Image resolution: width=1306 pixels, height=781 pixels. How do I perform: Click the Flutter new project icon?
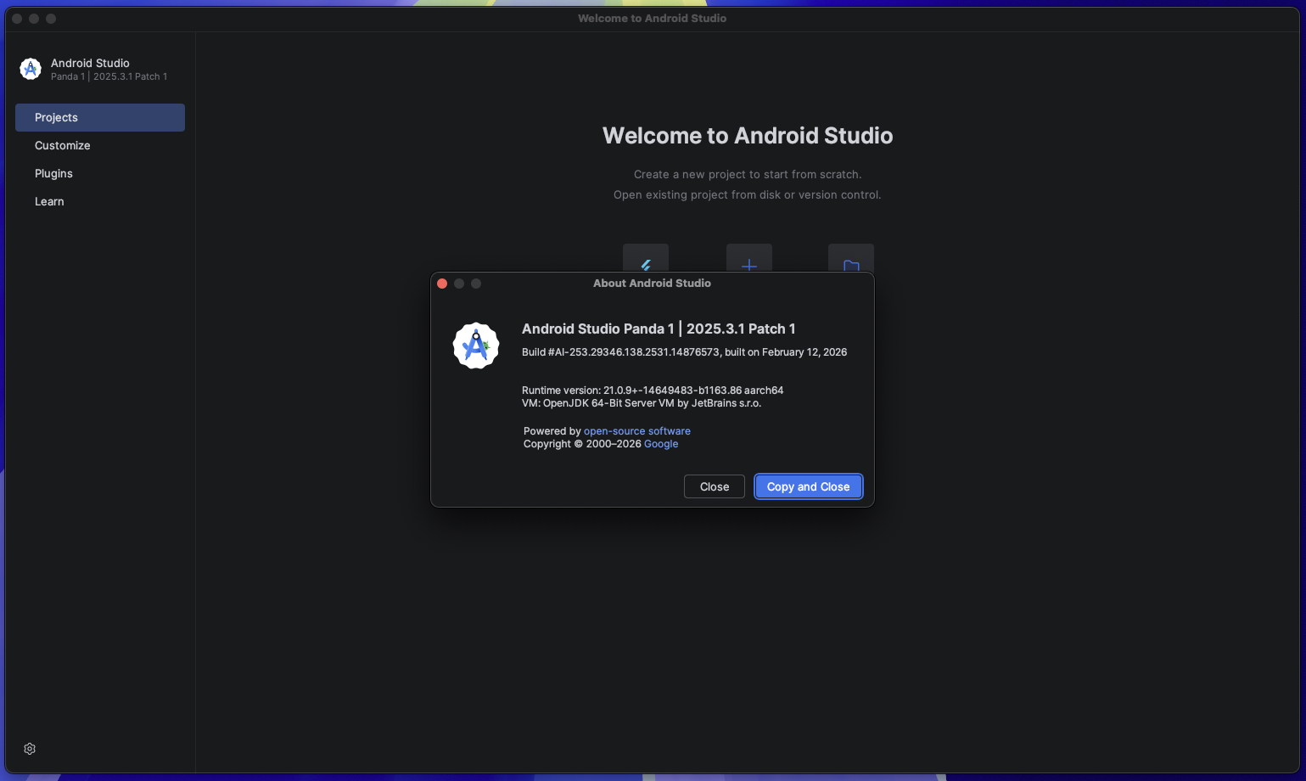(645, 259)
